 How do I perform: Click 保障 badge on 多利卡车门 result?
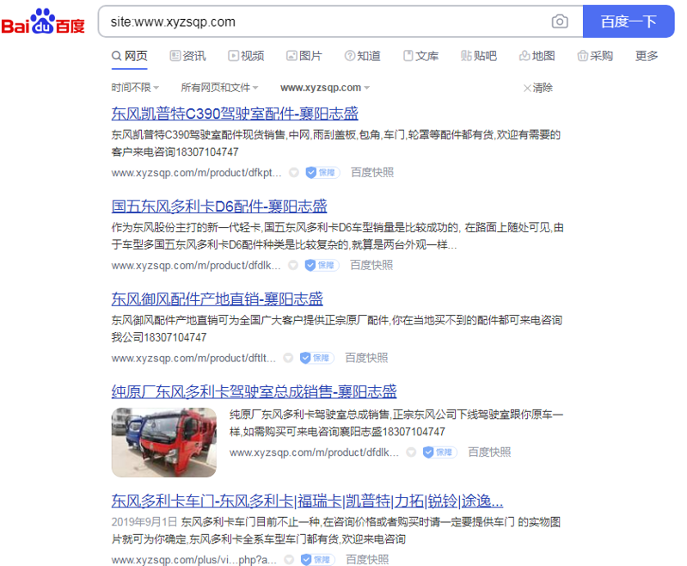pos(317,560)
